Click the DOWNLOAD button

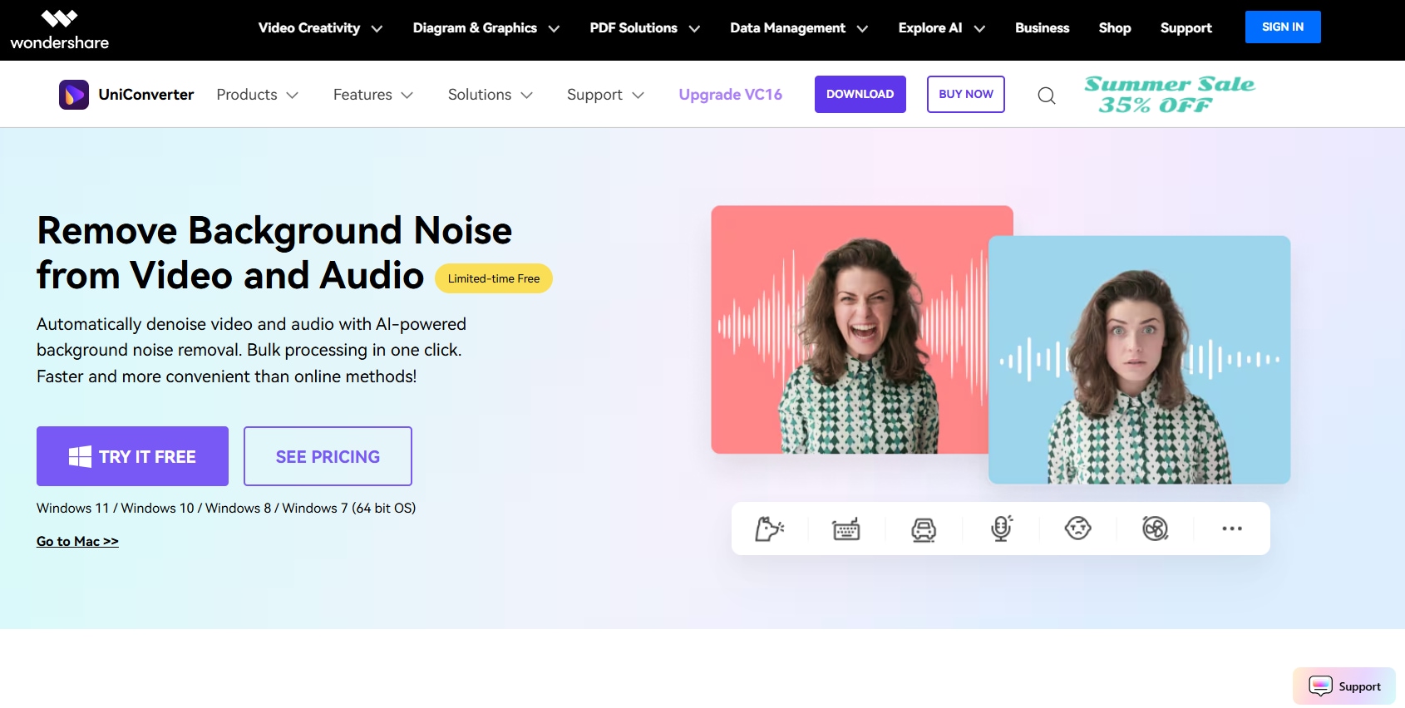click(x=860, y=94)
